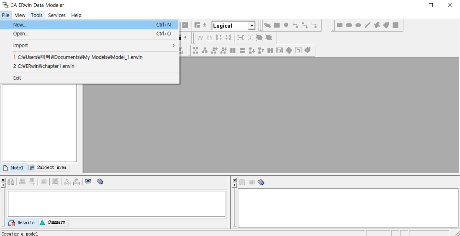Click the reverse transaction arrow icon

(x=67, y=182)
